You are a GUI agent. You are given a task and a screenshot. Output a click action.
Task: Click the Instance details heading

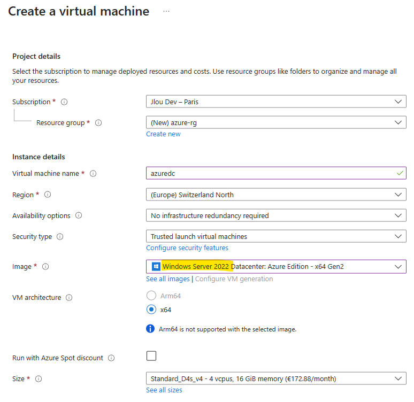(x=39, y=157)
